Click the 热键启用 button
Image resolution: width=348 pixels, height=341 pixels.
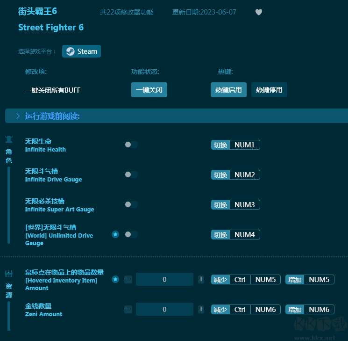228,90
